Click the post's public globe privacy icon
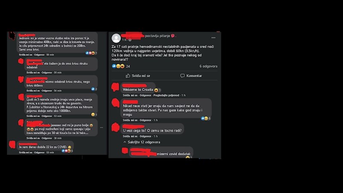343x193 pixels. (x=130, y=40)
